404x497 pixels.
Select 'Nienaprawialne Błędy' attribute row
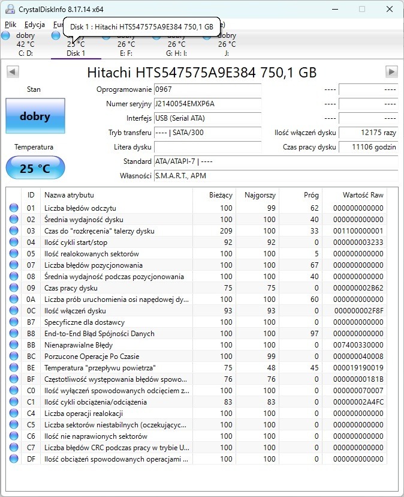pyautogui.click(x=196, y=345)
